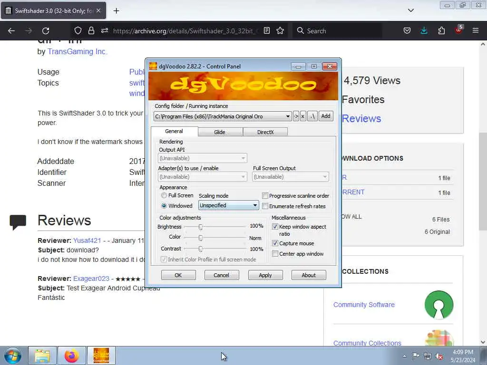Adjust the Contrast slider
The height and width of the screenshot is (365, 487).
(201, 249)
